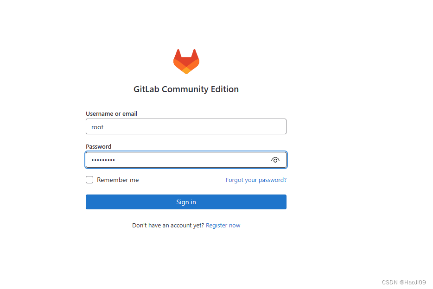Screen dimensions: 433x289
Task: Click the CSDN @HaoJI09 watermark
Action: (x=404, y=282)
